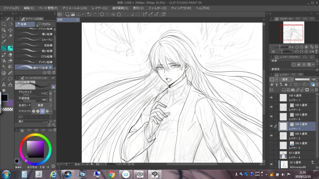Click the New document icon in command bar
This screenshot has height=179, width=319.
click(x=67, y=14)
